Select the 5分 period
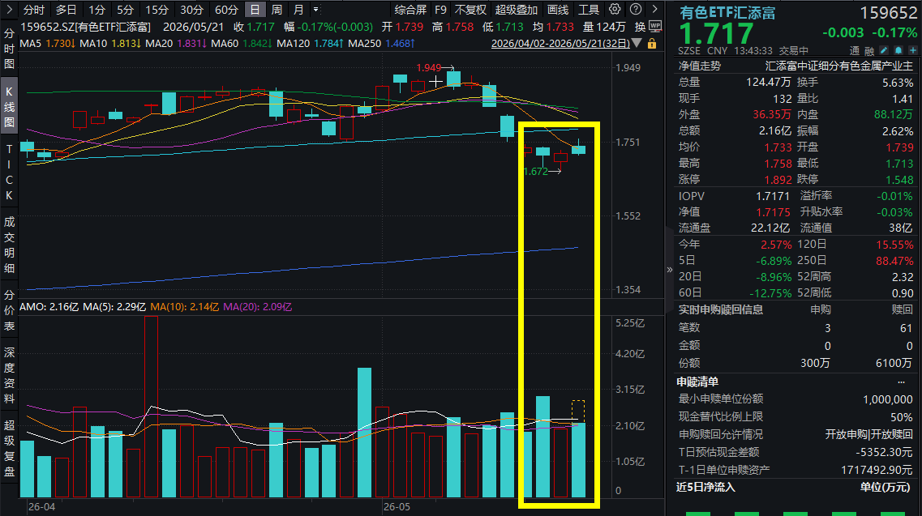922x516 pixels. point(125,10)
